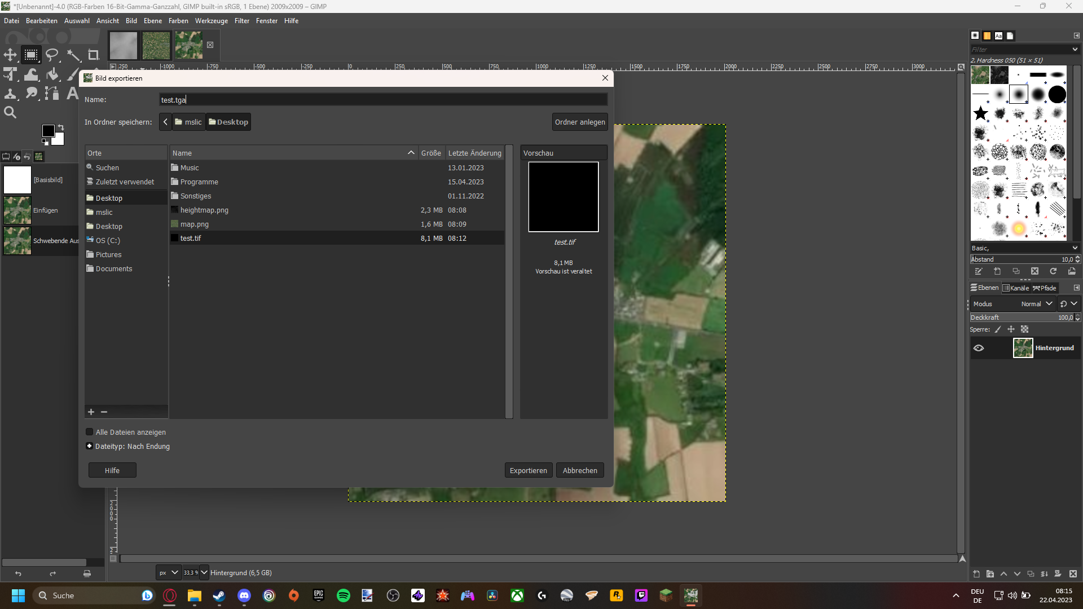The width and height of the screenshot is (1083, 609).
Task: Swap foreground and background colors
Action: pos(61,127)
